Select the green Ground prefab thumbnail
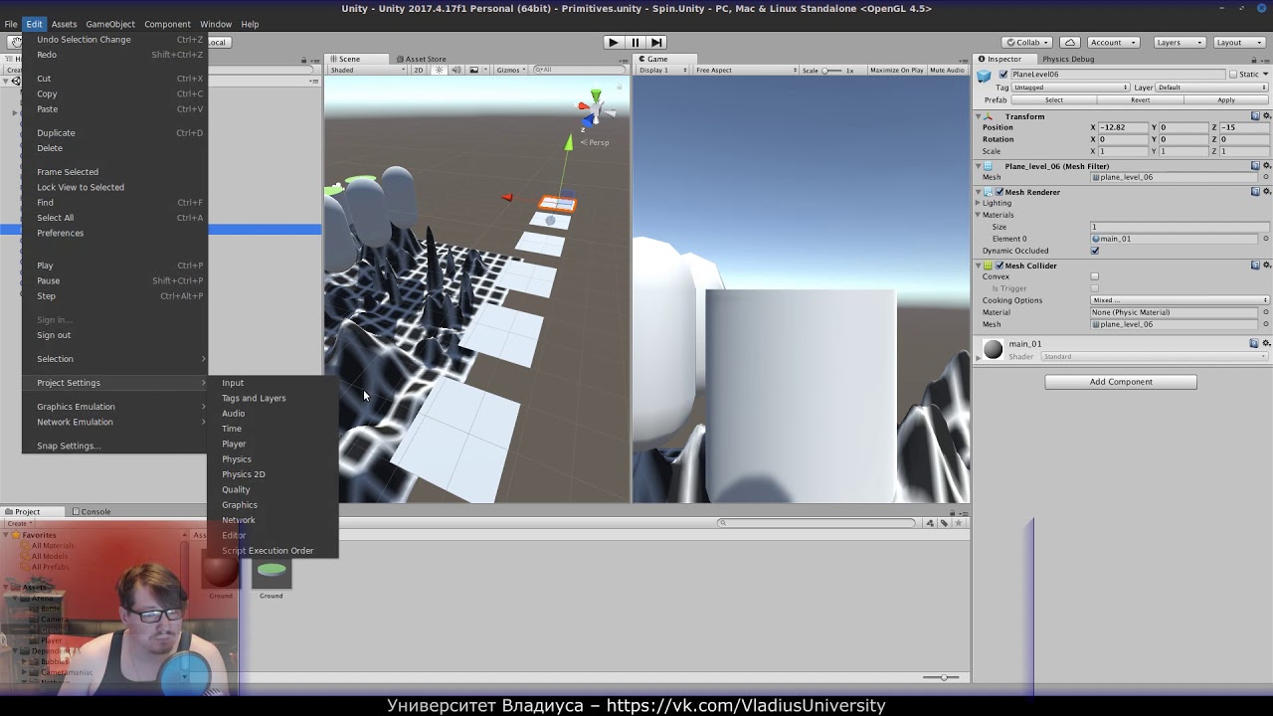 [x=271, y=575]
